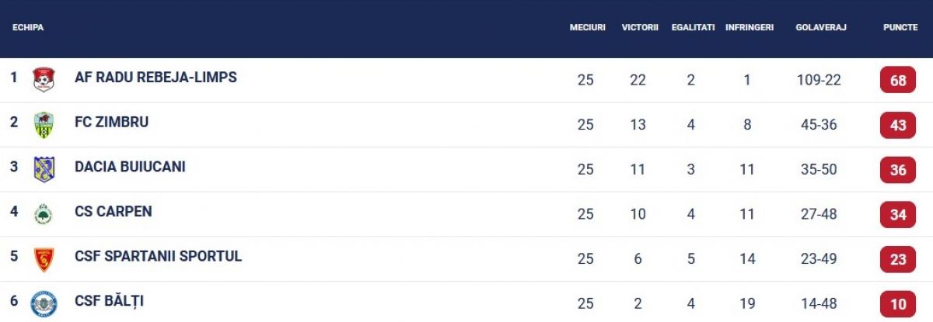Click the Dacia Buiucani team badge
Viewport: 933px width, 322px height.
pyautogui.click(x=44, y=169)
